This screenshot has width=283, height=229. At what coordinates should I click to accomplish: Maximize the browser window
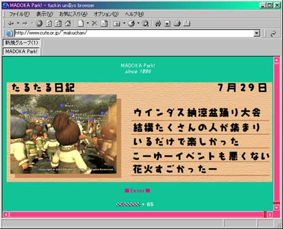(270, 6)
